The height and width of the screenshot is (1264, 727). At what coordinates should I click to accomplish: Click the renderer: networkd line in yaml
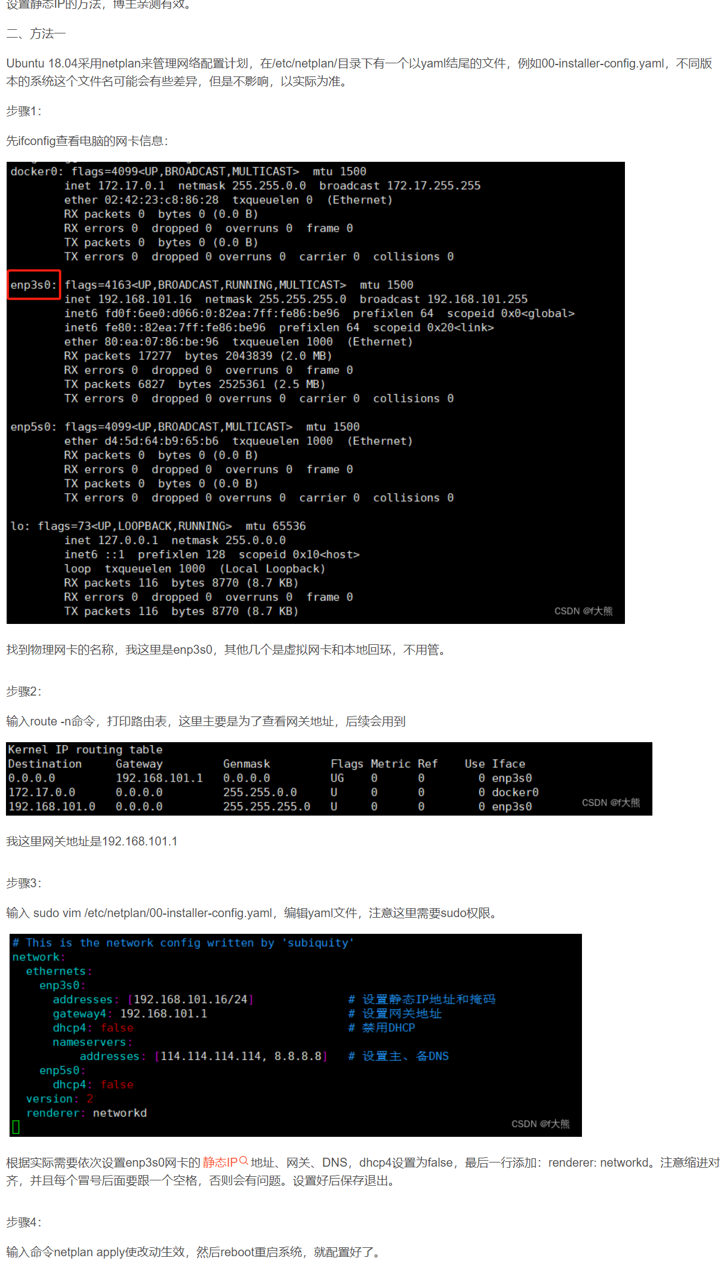click(87, 1113)
